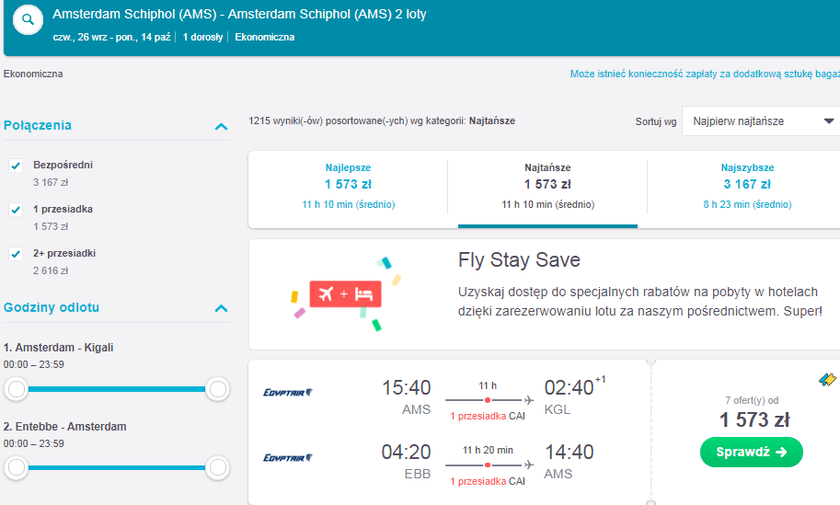The width and height of the screenshot is (840, 505).
Task: Open the additional baggage fee notice link
Action: 705,74
